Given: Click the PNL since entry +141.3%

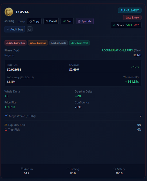Looking at the screenshot, I should coord(132,82).
